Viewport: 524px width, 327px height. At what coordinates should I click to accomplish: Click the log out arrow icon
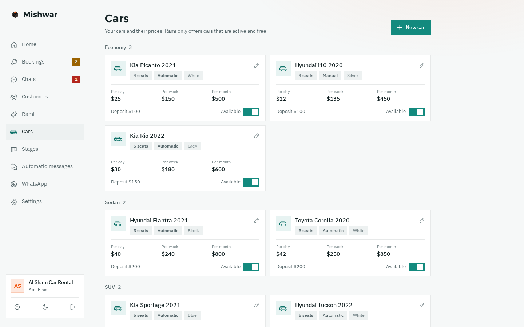73,307
